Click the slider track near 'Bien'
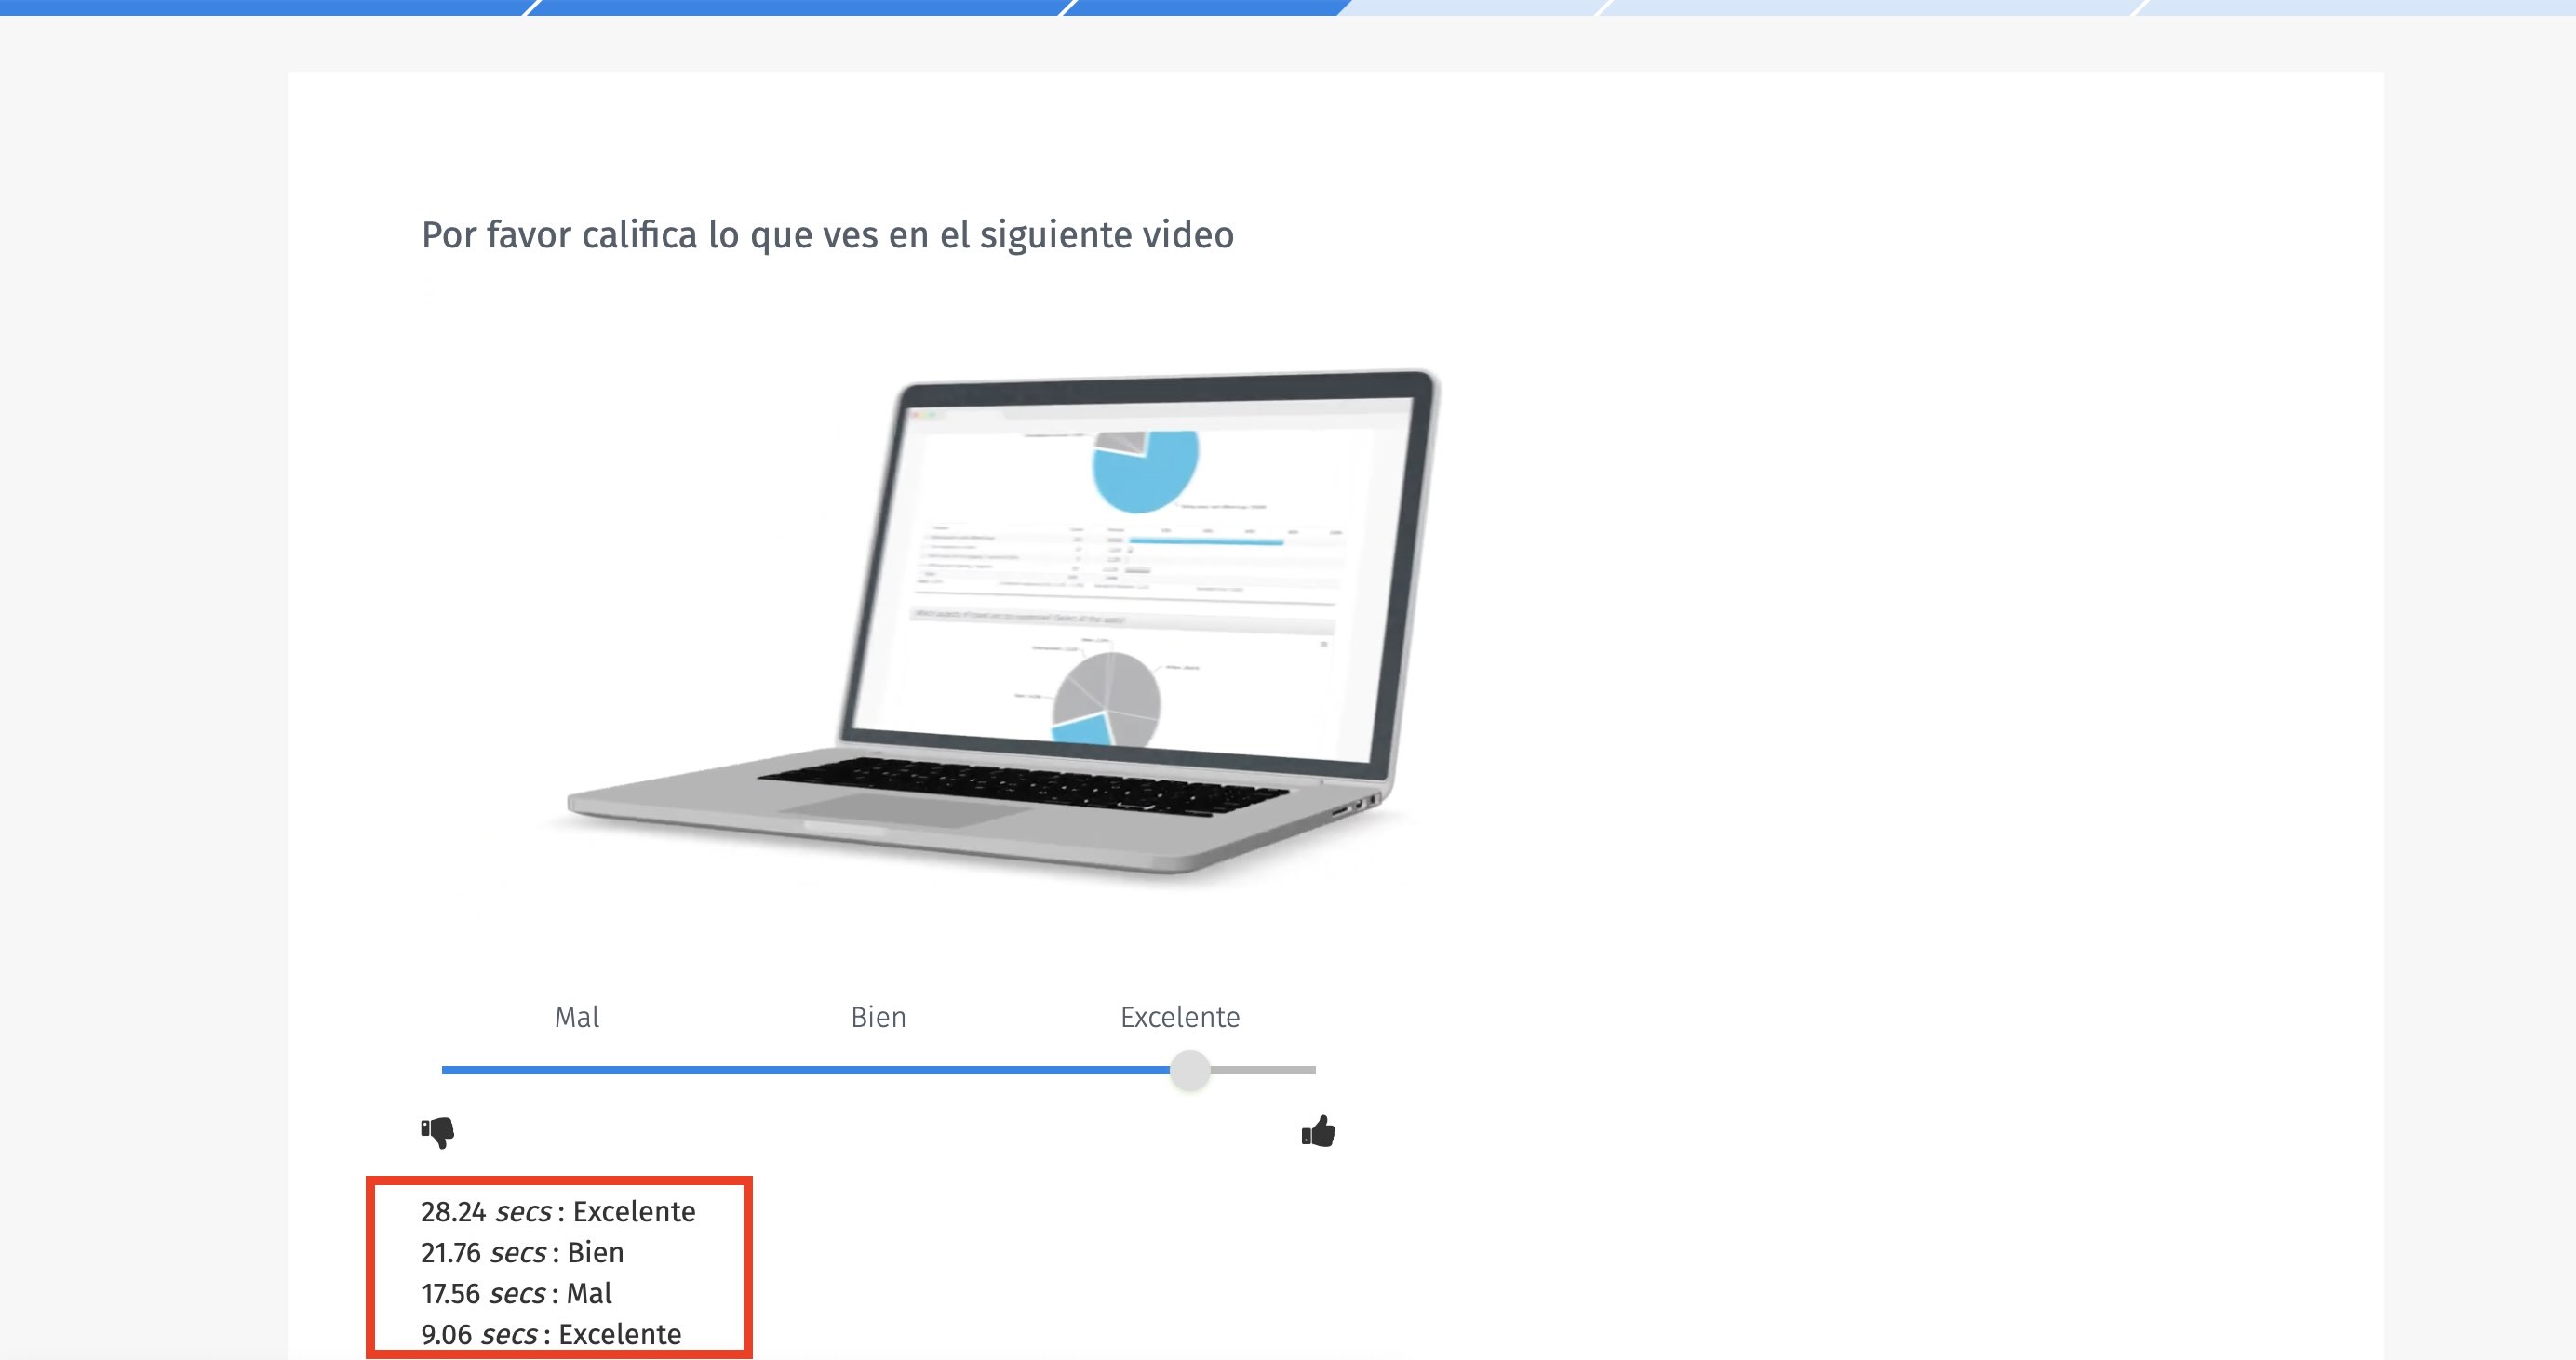This screenshot has width=2576, height=1360. [x=877, y=1069]
